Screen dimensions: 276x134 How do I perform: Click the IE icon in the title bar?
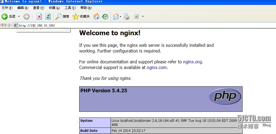click(2, 2)
